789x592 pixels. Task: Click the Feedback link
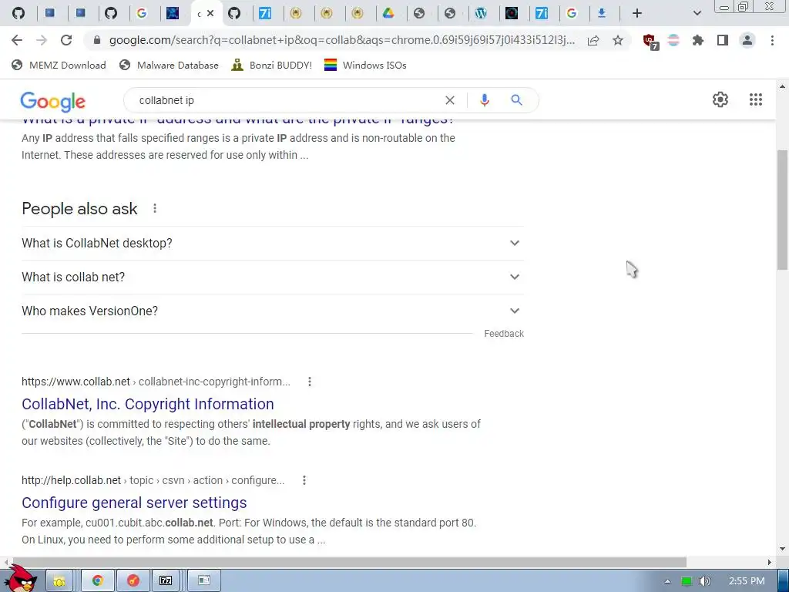pos(504,334)
